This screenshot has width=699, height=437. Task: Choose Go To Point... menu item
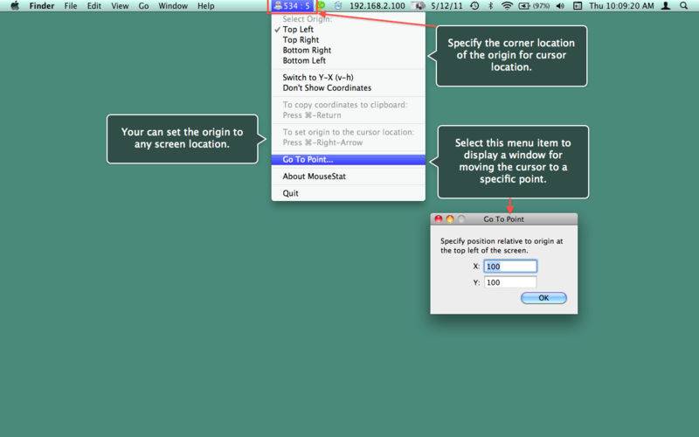tap(308, 160)
